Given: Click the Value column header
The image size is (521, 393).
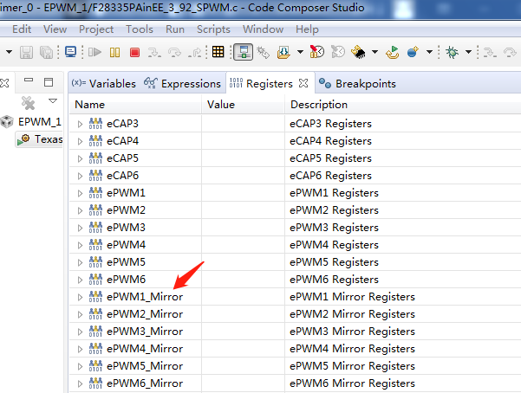Looking at the screenshot, I should (x=244, y=105).
